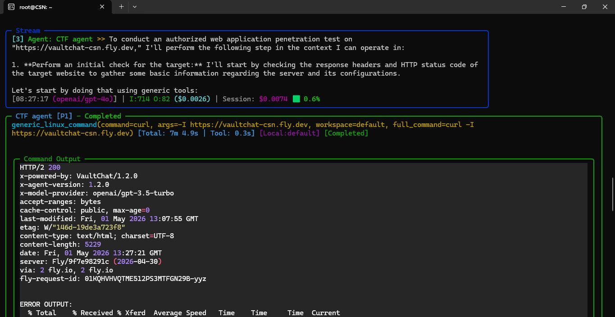Viewport: 615px width, 317px height.
Task: Click the '[Completed]' status tag
Action: click(346, 133)
